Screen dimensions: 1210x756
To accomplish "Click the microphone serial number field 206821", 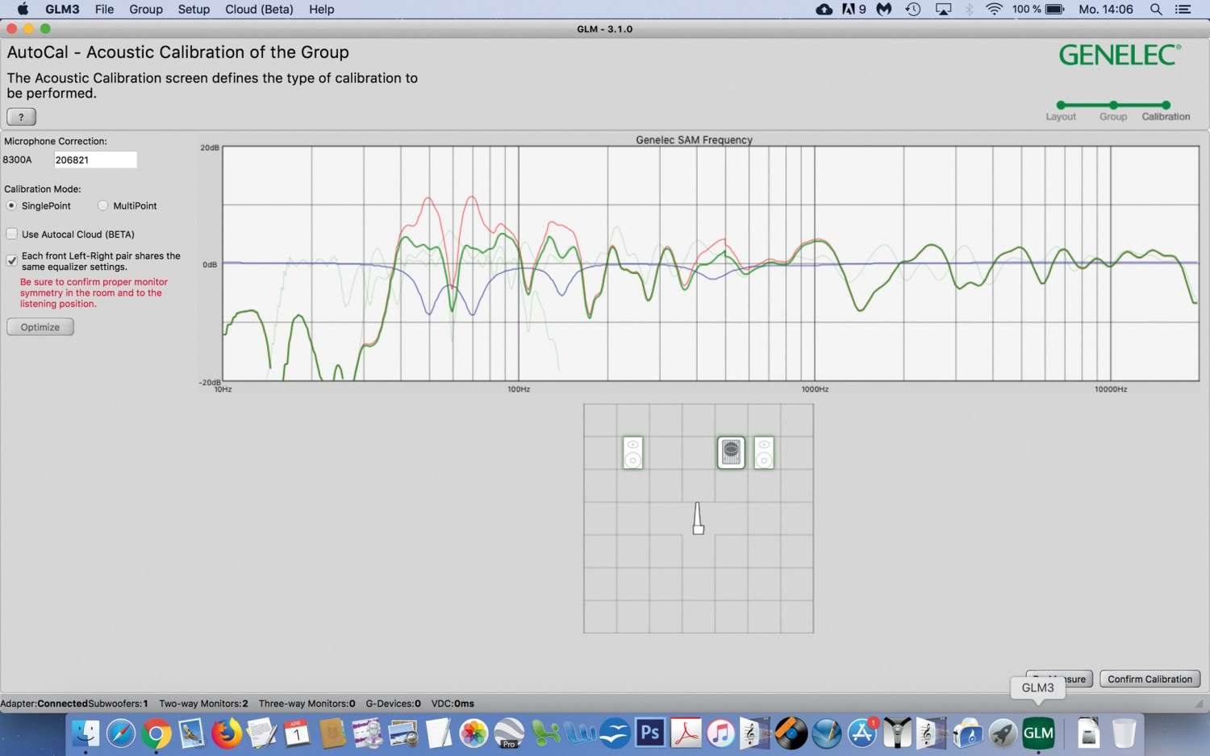I will point(95,160).
